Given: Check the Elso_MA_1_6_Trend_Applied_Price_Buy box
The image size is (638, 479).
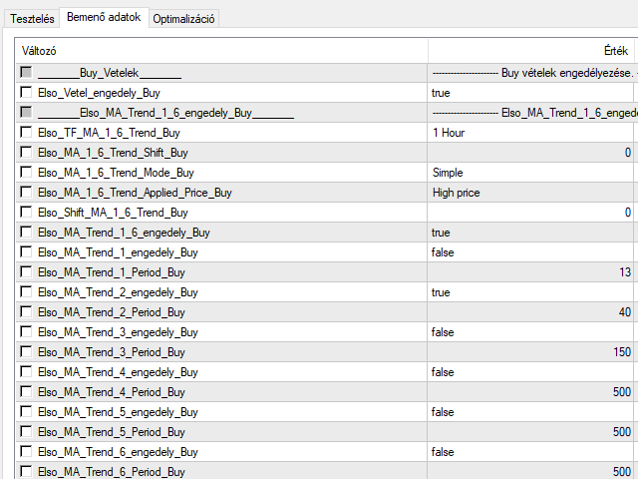Looking at the screenshot, I should point(26,193).
